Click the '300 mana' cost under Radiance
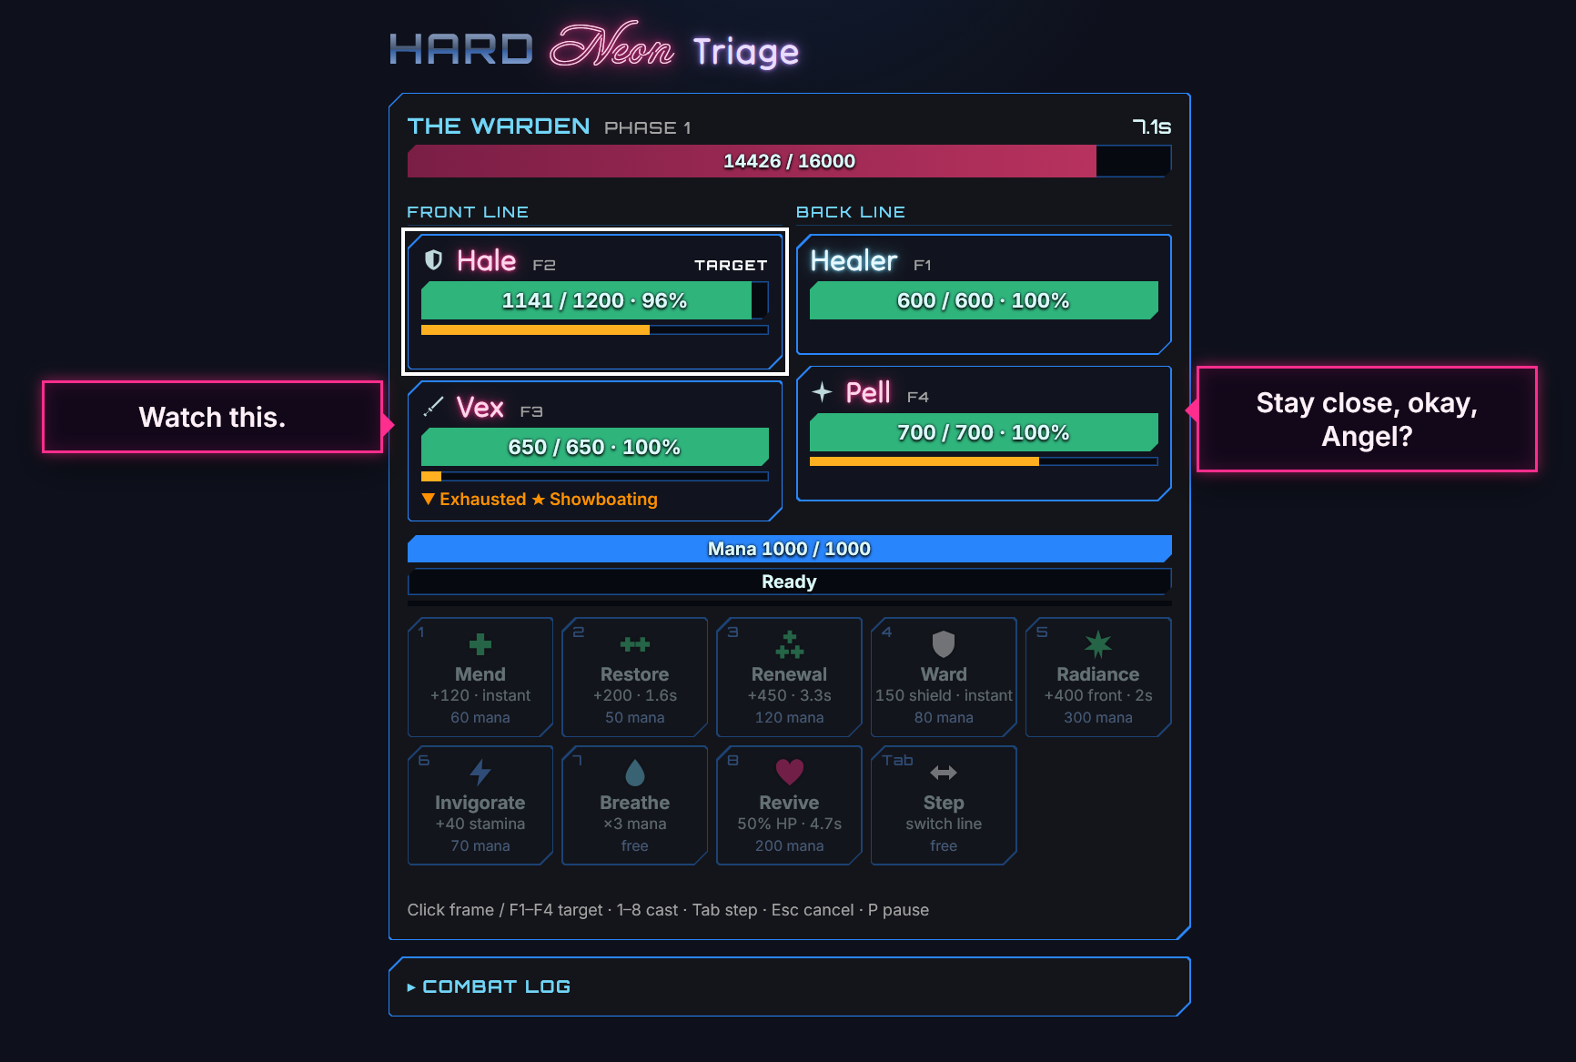Viewport: 1576px width, 1062px height. (x=1098, y=718)
